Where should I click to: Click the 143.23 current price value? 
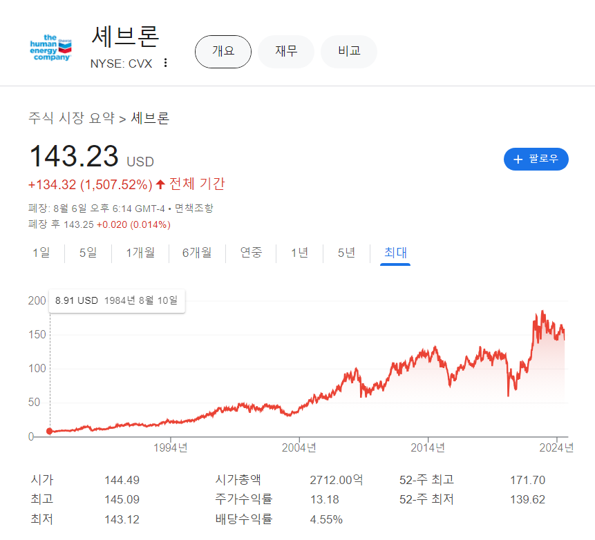pos(74,156)
